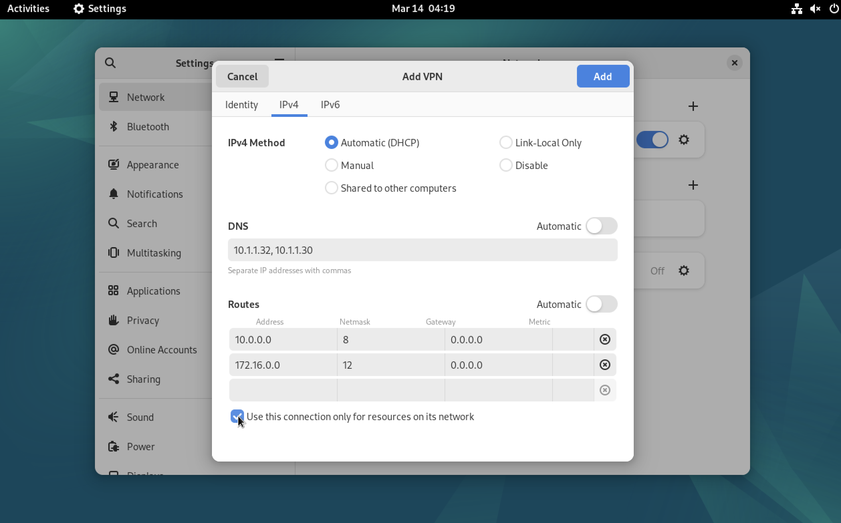Click the Search magnifier icon in sidebar list
This screenshot has height=523, width=841.
114,223
